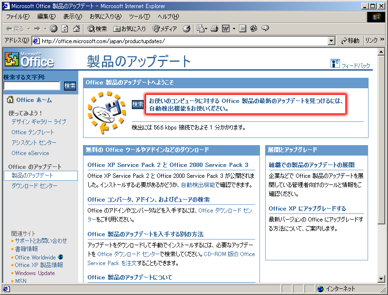
Task: Click the Mail toolbar icon
Action: point(202,29)
